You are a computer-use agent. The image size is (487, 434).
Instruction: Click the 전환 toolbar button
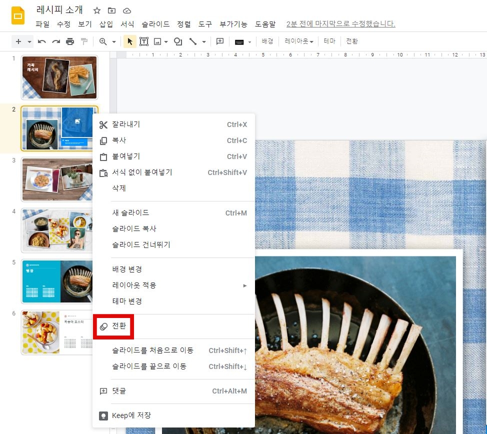click(352, 41)
